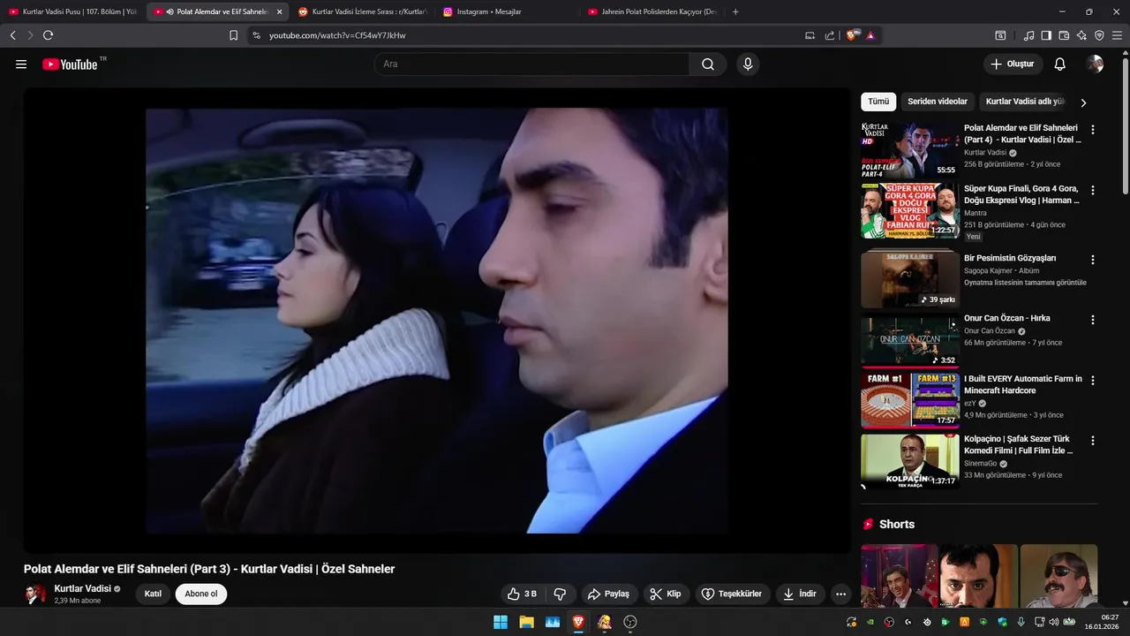Image resolution: width=1130 pixels, height=636 pixels.
Task: Go back in browser history
Action: pyautogui.click(x=12, y=35)
